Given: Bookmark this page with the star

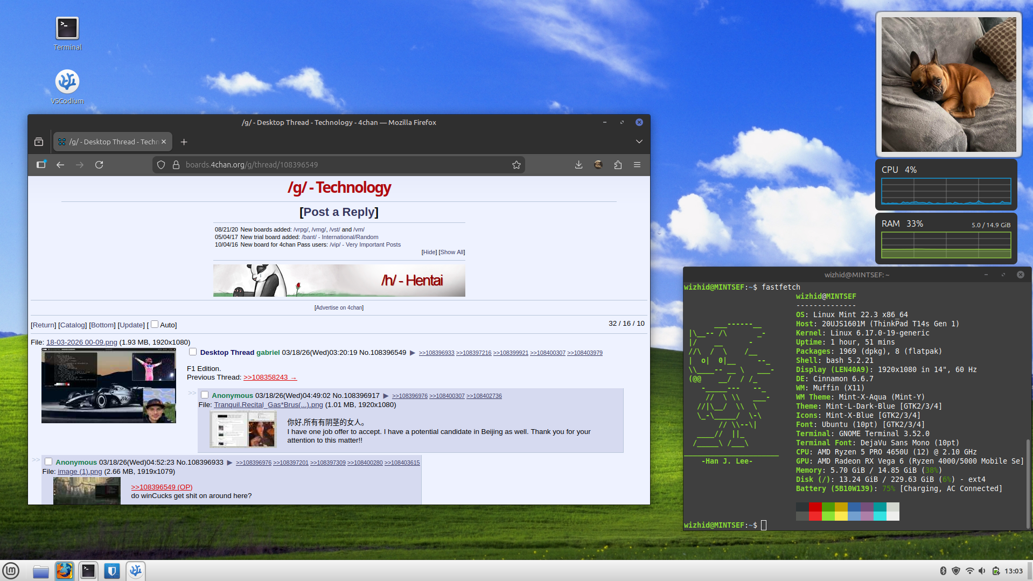Looking at the screenshot, I should click(x=516, y=165).
